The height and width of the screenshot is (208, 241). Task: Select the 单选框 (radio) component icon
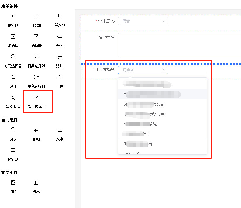pos(60,16)
